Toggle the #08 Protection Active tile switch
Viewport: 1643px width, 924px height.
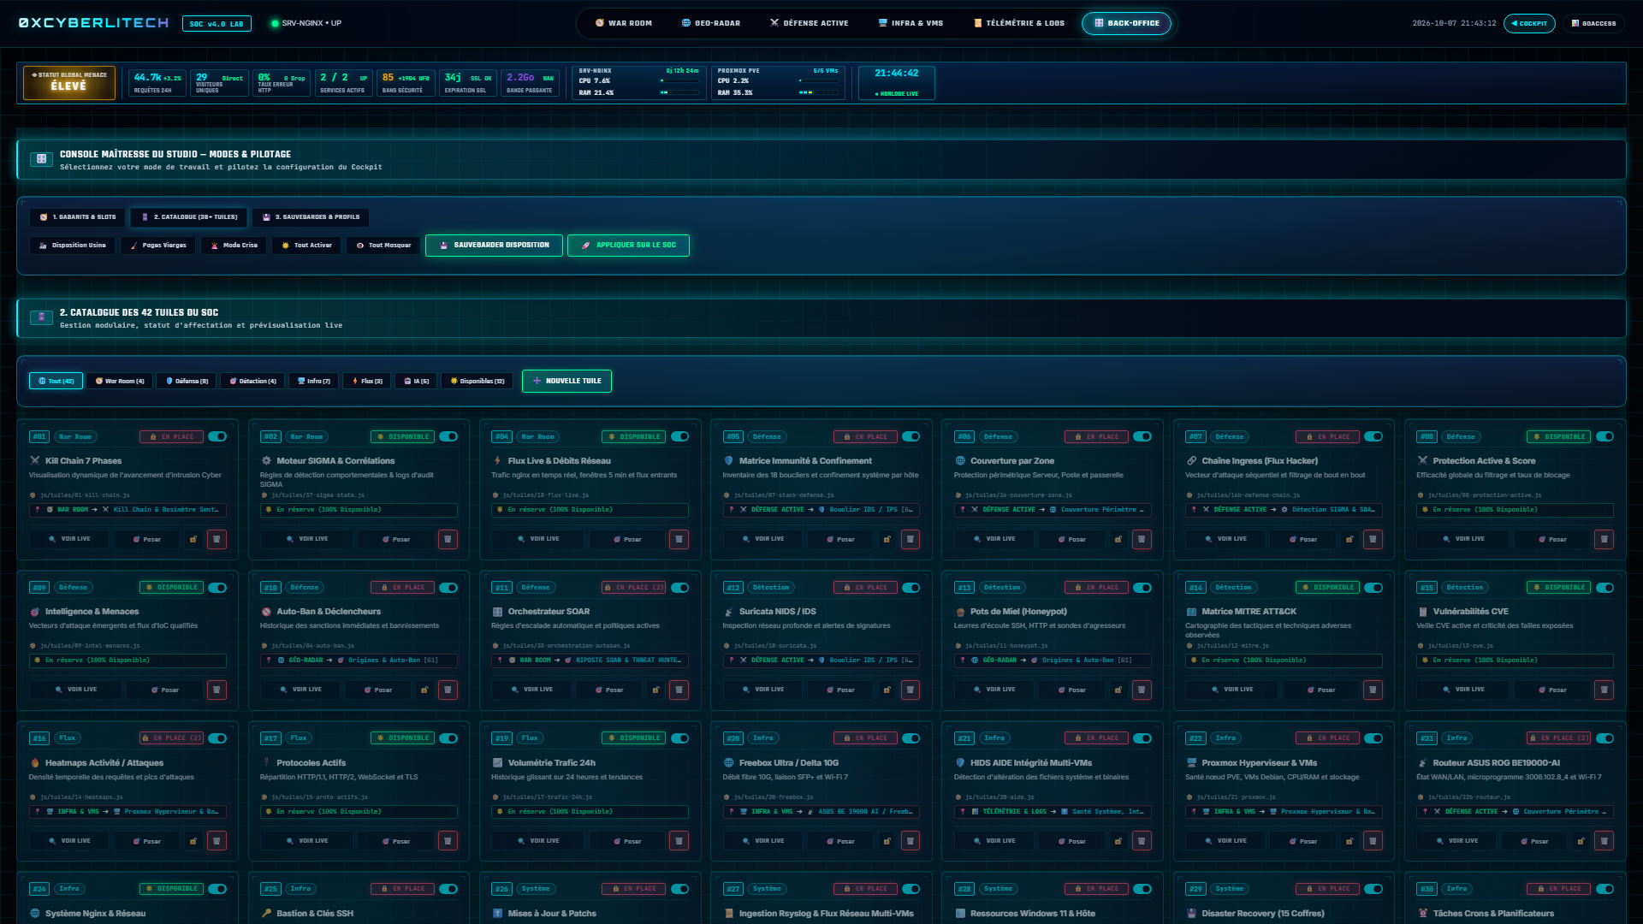(1605, 436)
